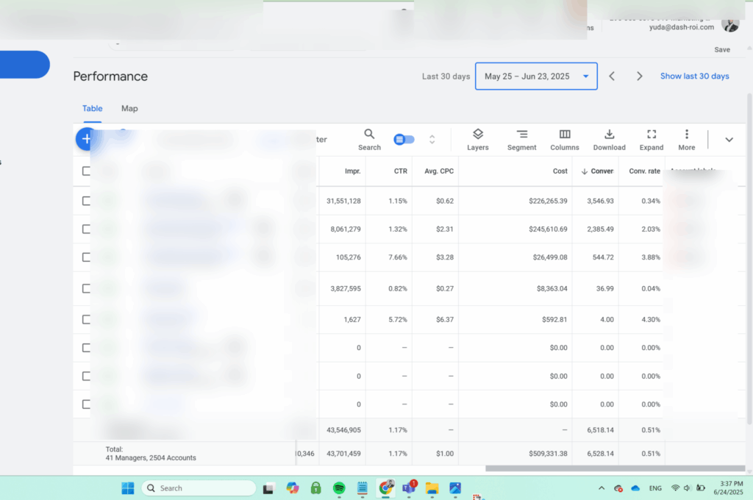
Task: Sort by the Cost column header
Action: 560,171
